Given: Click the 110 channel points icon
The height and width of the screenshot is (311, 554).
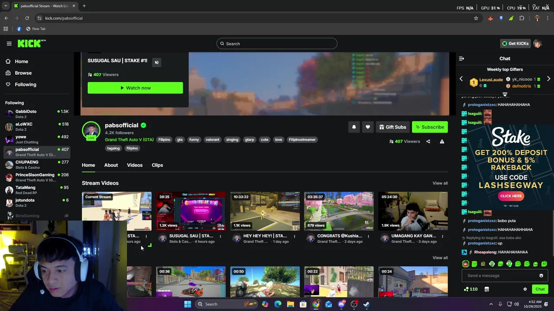Looking at the screenshot, I should (470, 289).
